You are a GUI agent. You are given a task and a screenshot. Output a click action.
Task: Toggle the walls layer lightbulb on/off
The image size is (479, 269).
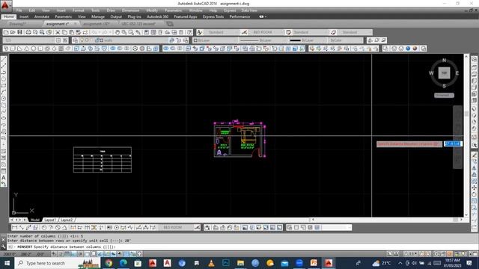(x=82, y=40)
